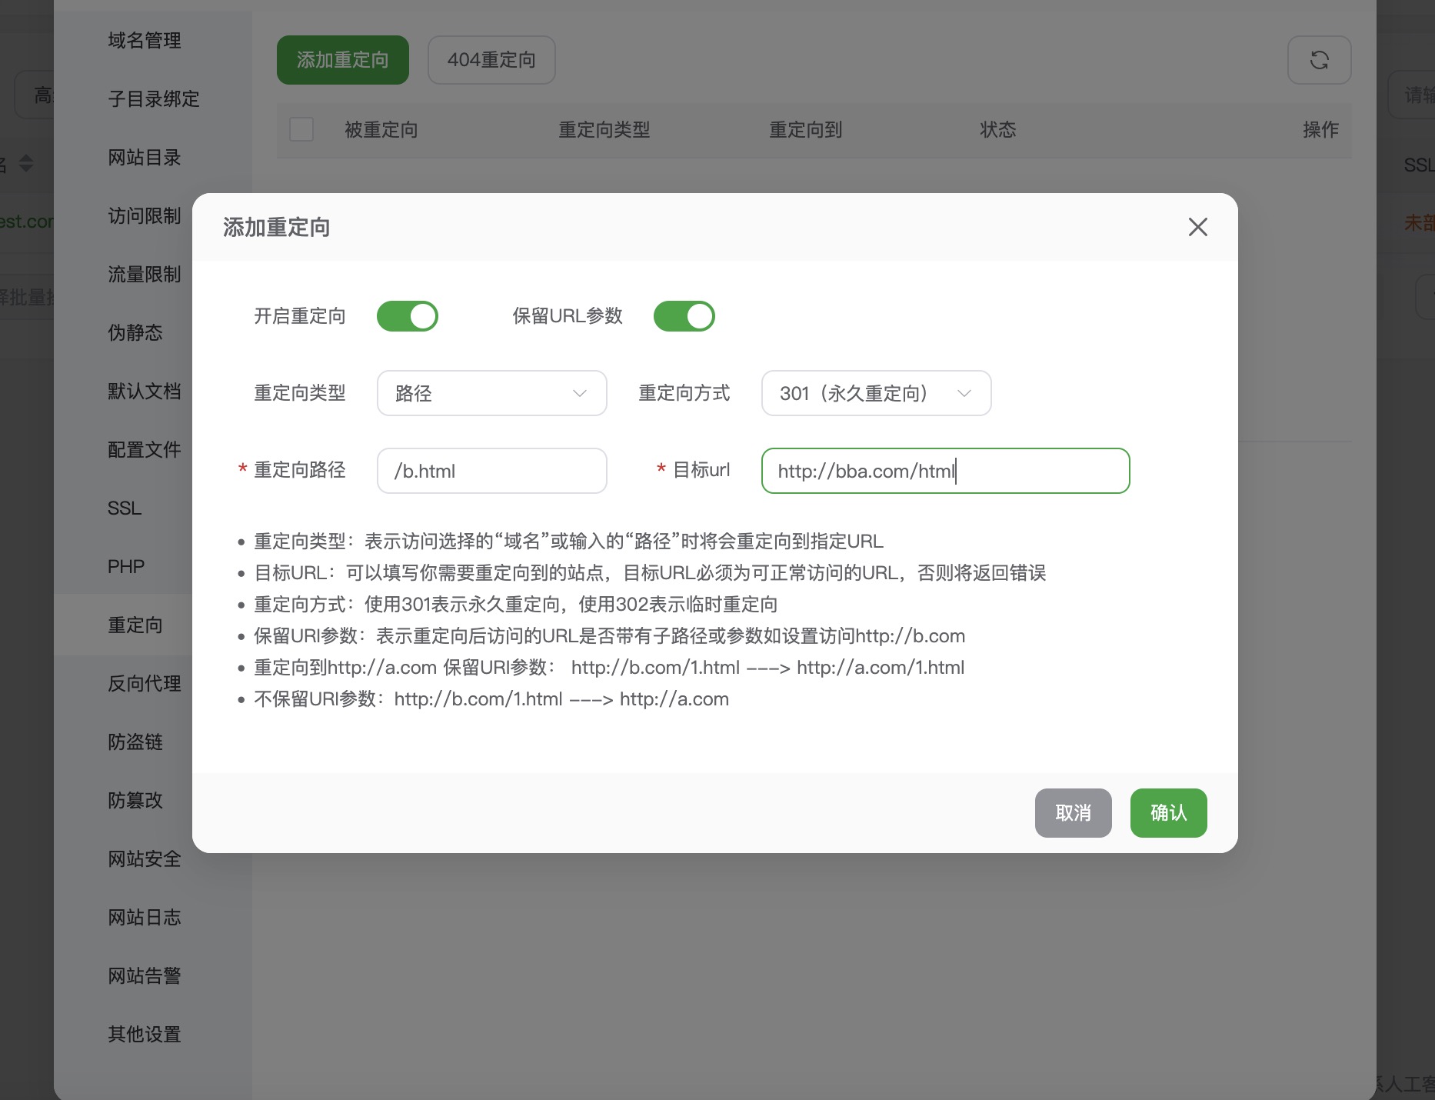Viewport: 1435px width, 1100px height.
Task: Click the refresh icon button
Action: tap(1319, 60)
